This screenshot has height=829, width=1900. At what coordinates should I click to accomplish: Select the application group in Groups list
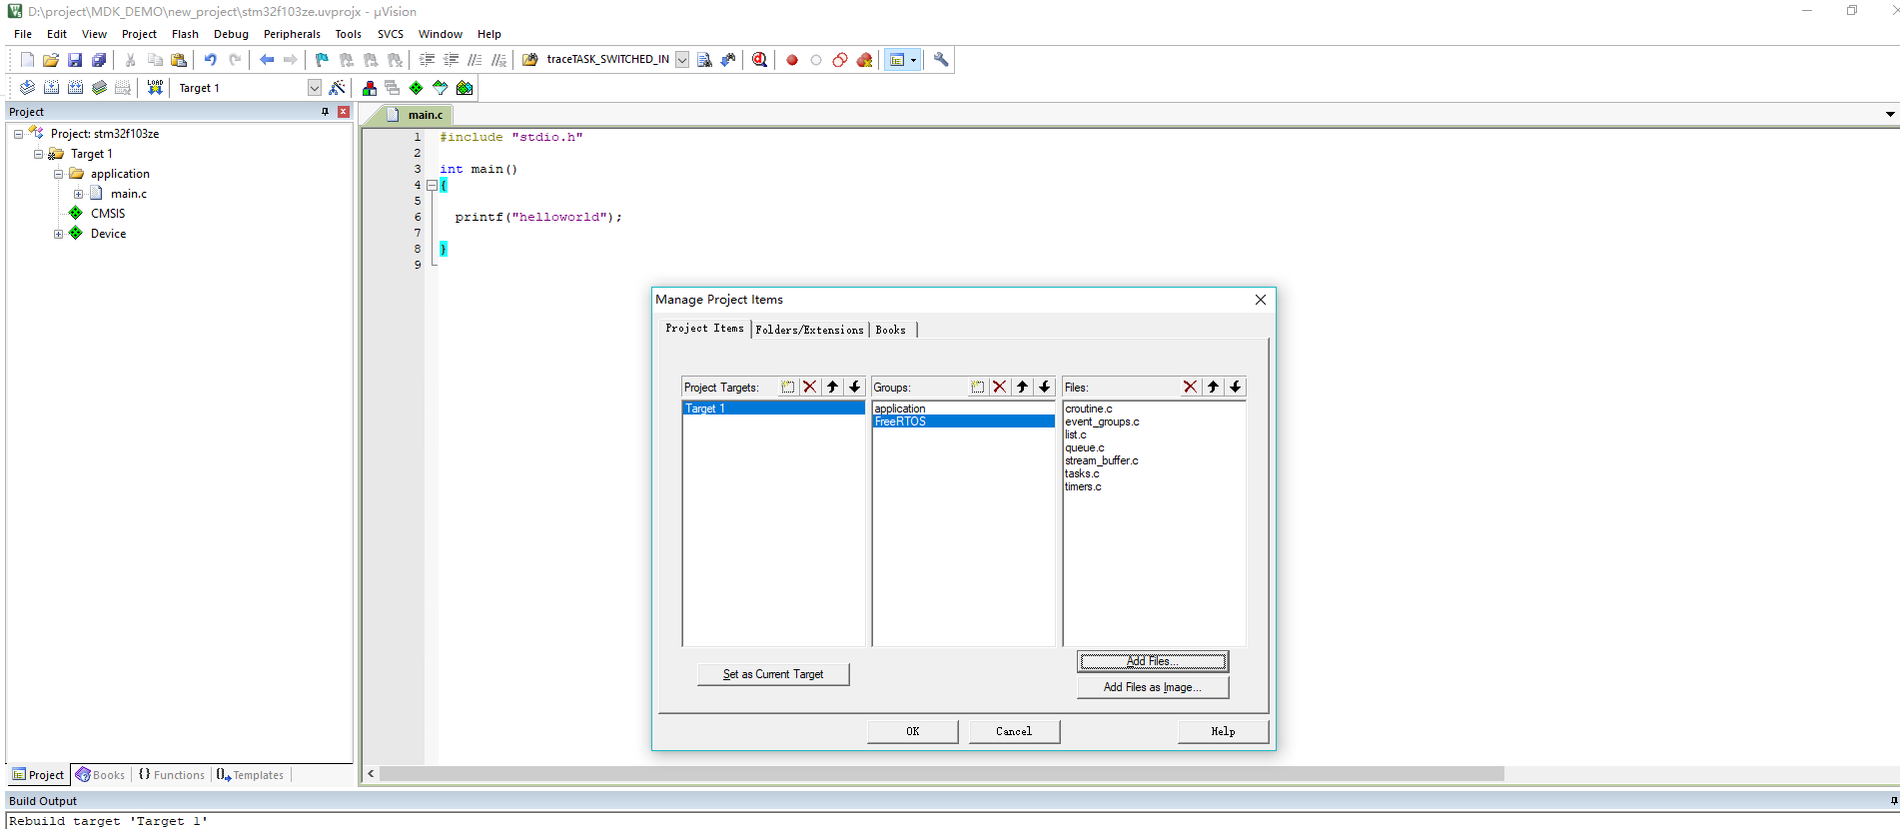click(x=963, y=409)
